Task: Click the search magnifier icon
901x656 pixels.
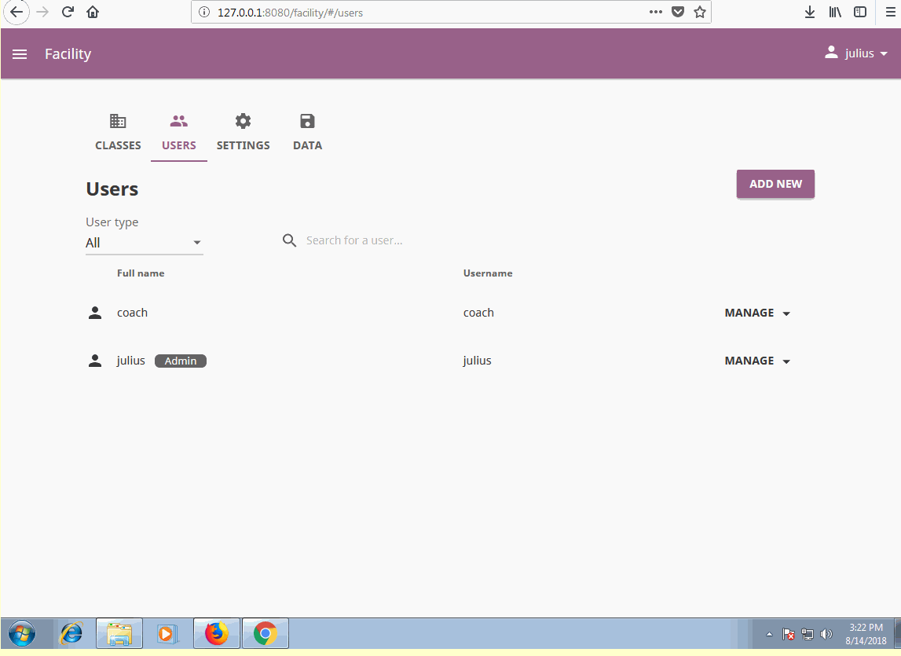Action: tap(290, 240)
